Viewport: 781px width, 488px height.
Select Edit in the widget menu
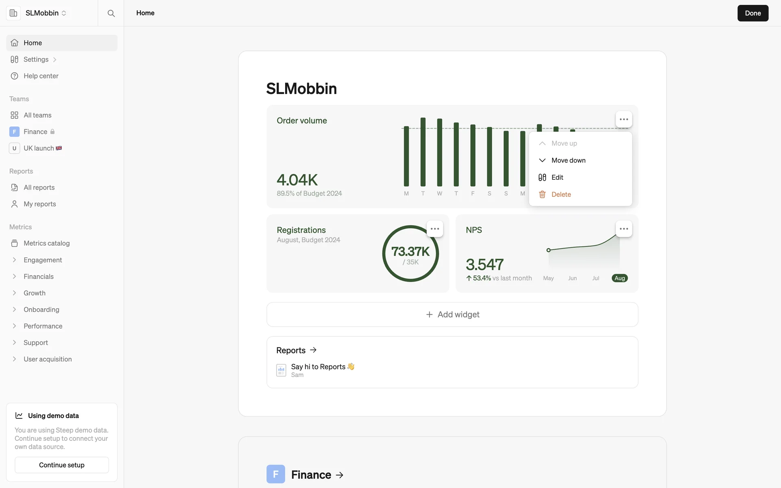pos(557,177)
